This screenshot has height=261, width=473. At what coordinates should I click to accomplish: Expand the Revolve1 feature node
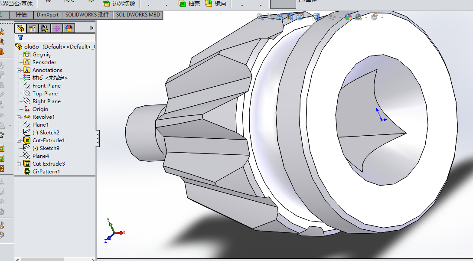19,117
